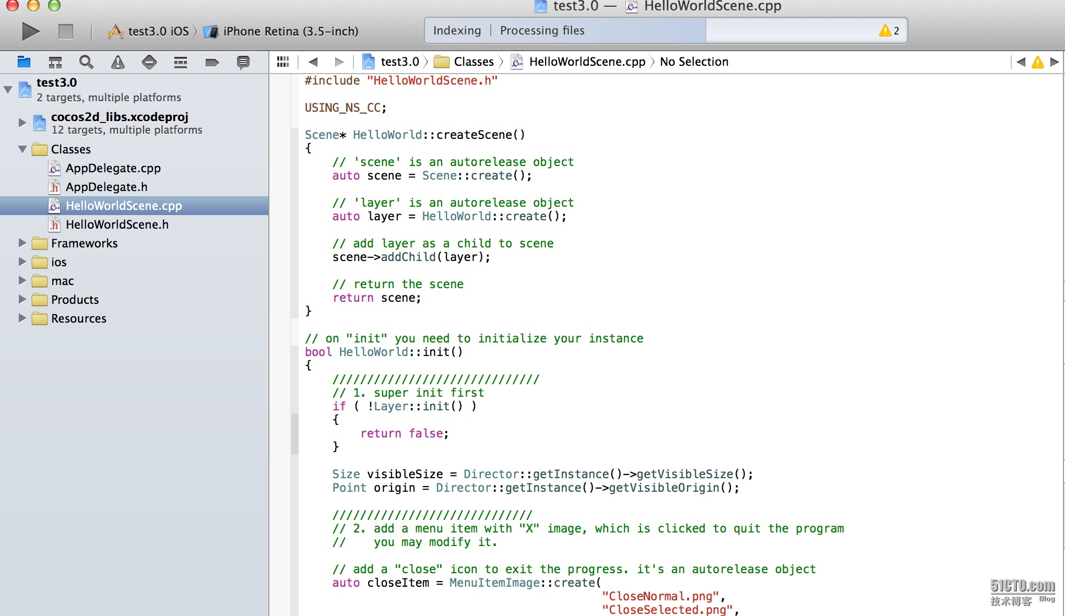Show the Debug navigator

coord(181,62)
